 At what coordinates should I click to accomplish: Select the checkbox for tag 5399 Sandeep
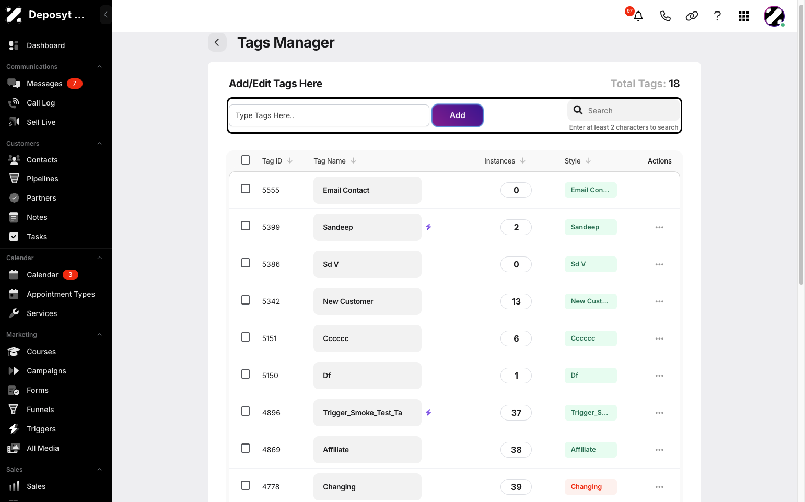[246, 226]
